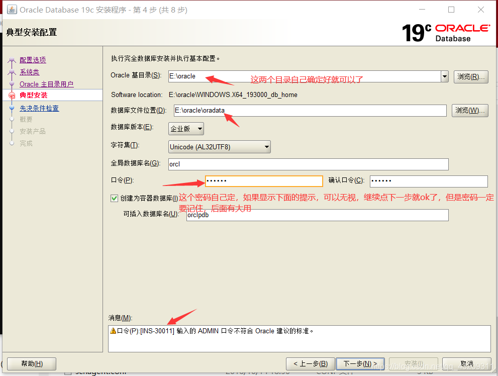Viewport: 498px width, 376px height.
Task: Toggle the container database checkbox off
Action: [114, 198]
